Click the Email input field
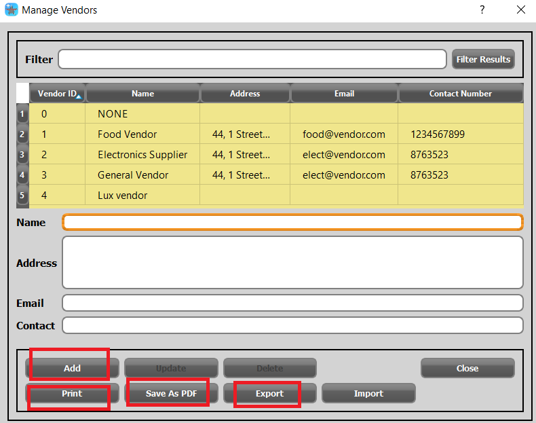 point(292,303)
